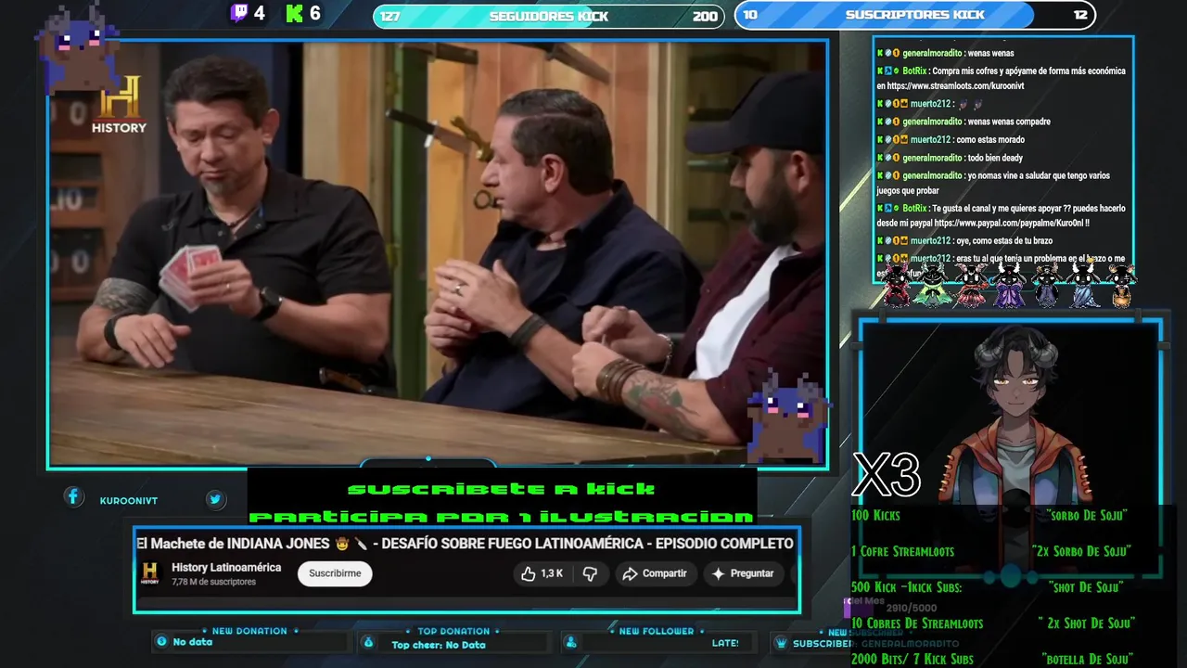This screenshot has height=668, width=1187.
Task: Click the light-blue-dressed chat mascot sprite
Action: (1083, 284)
